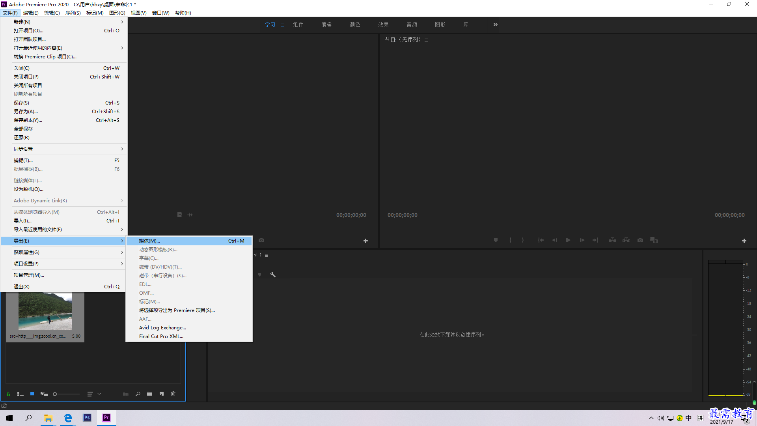Image resolution: width=757 pixels, height=426 pixels.
Task: Go to In point in program monitor
Action: coord(541,240)
